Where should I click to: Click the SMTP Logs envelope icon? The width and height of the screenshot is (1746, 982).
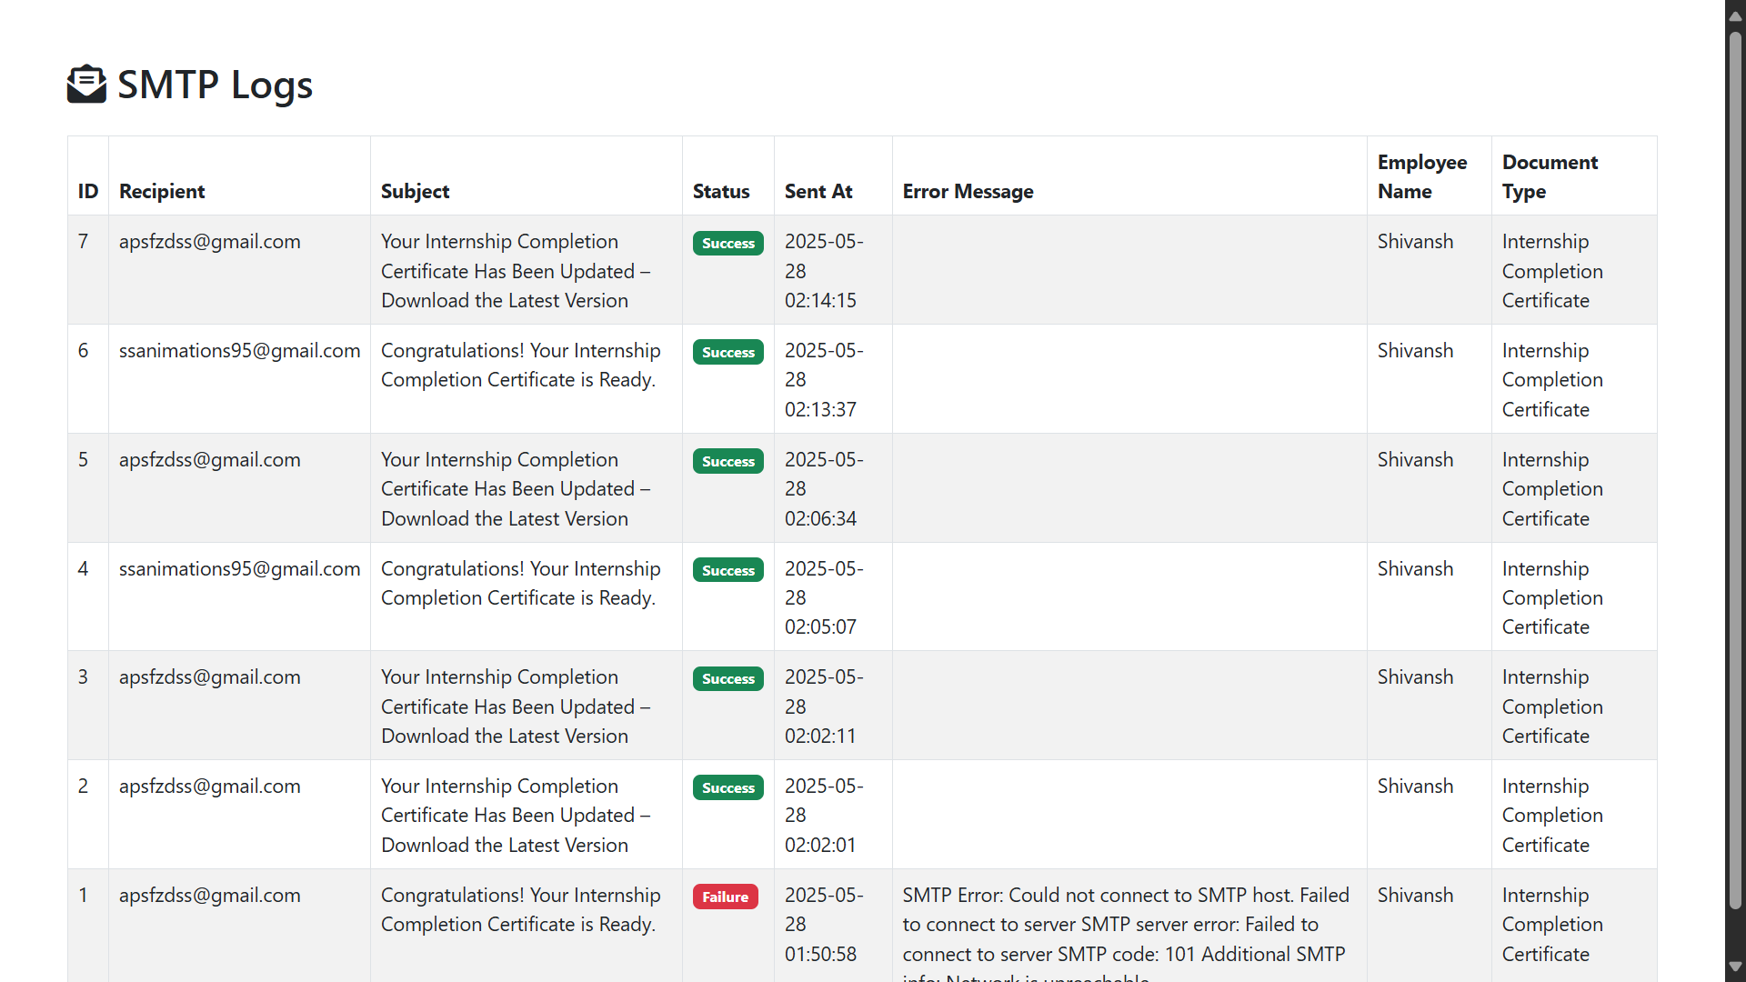[x=86, y=85]
